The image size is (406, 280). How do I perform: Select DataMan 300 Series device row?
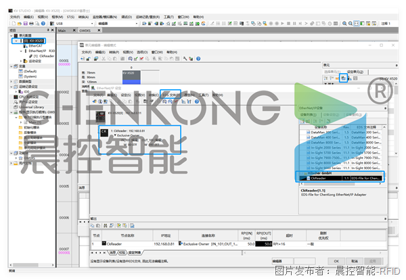click(340, 133)
